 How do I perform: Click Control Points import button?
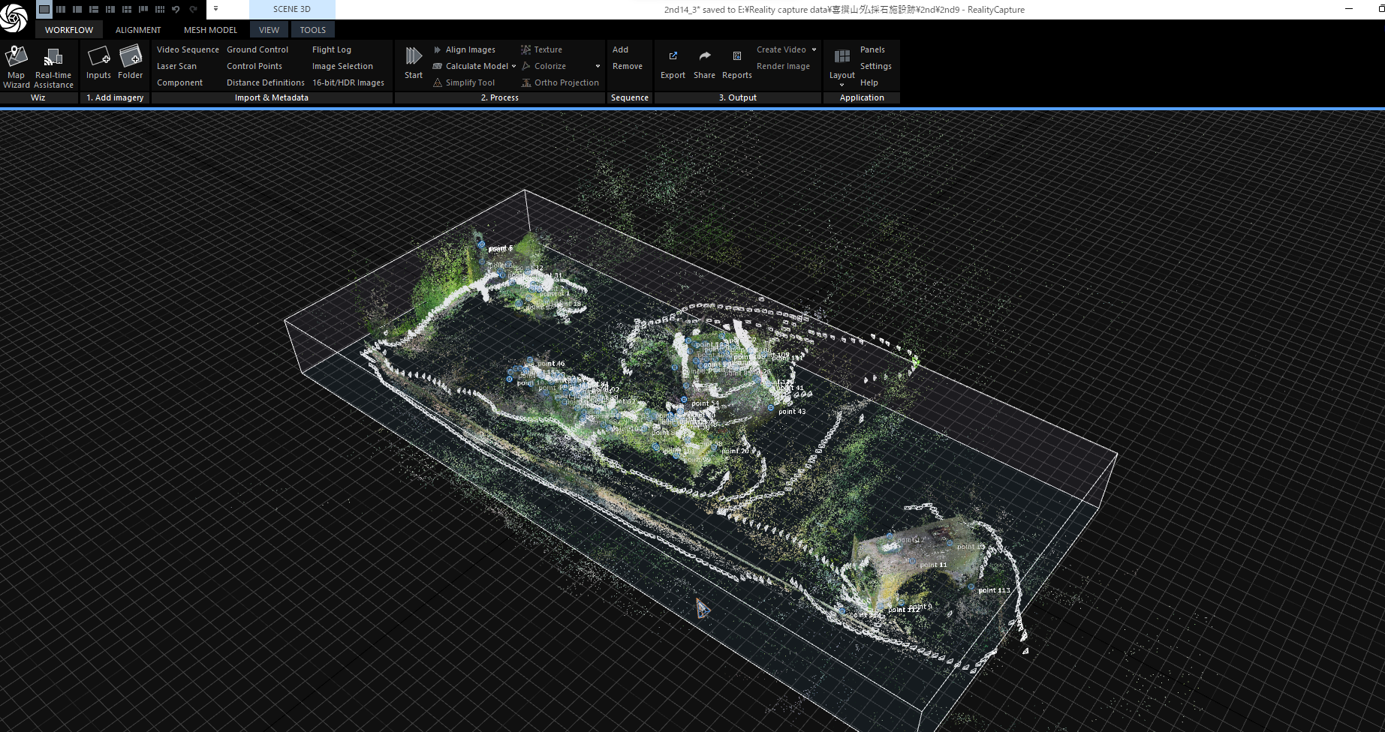[x=254, y=66]
